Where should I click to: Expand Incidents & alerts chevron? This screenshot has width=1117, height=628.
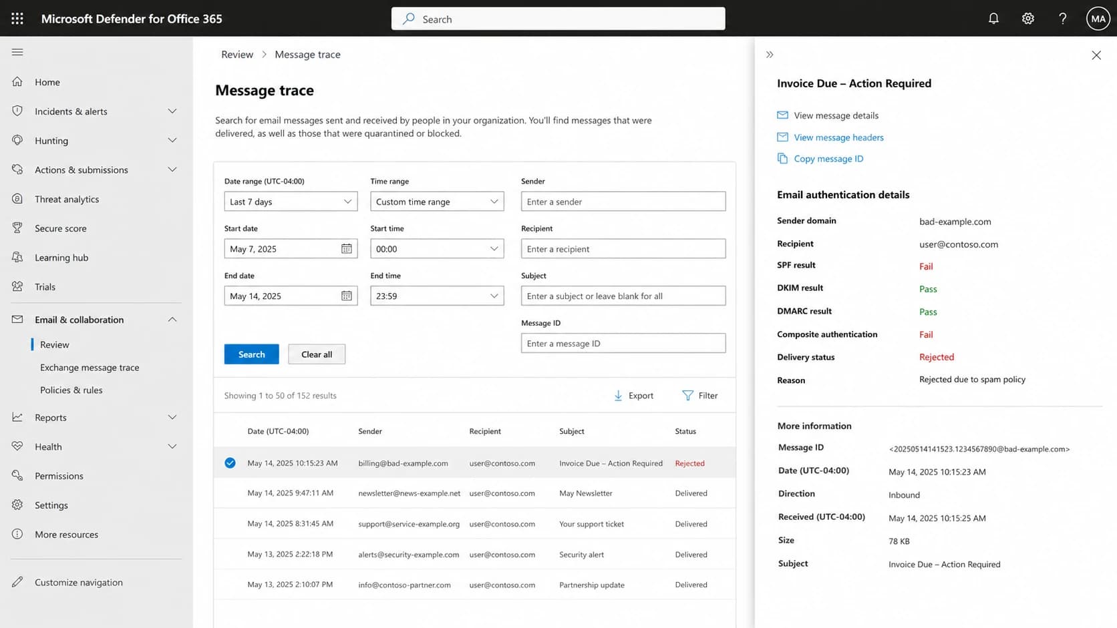[172, 111]
